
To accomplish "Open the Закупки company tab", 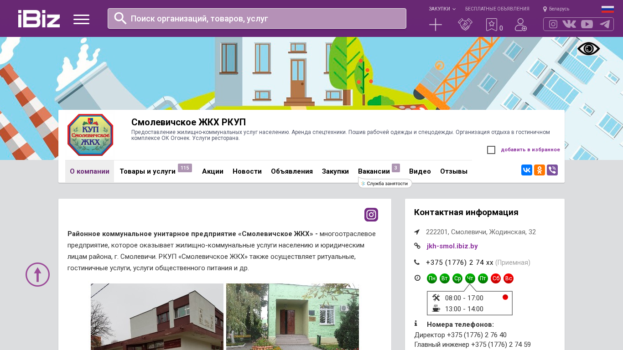I will 335,171.
